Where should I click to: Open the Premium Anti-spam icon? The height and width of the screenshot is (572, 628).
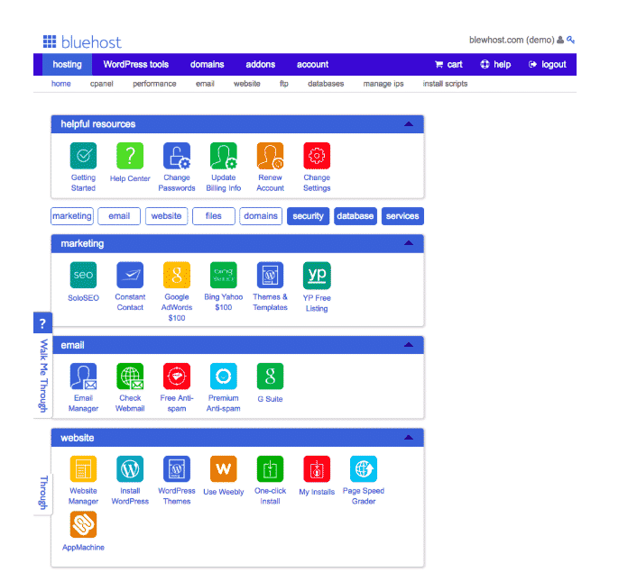point(224,377)
